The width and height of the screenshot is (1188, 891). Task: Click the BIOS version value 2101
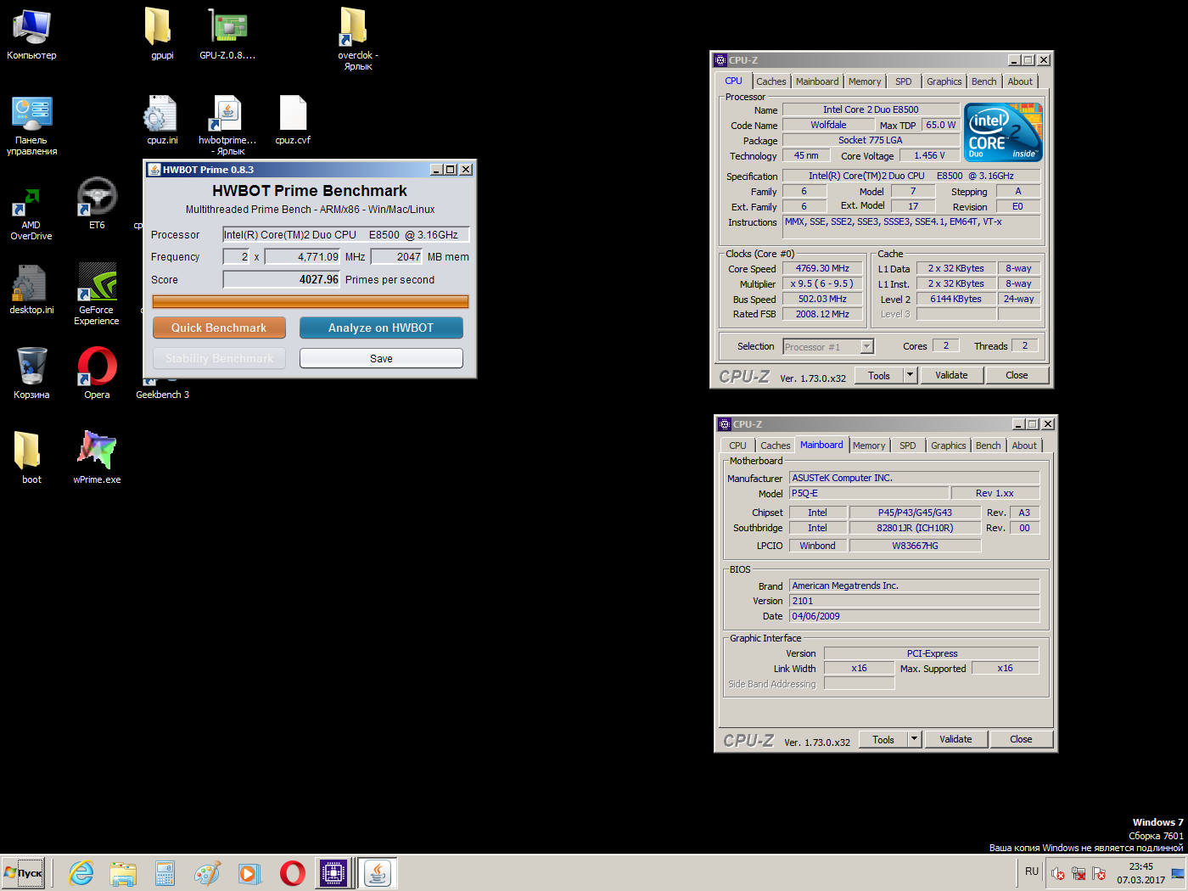point(914,601)
